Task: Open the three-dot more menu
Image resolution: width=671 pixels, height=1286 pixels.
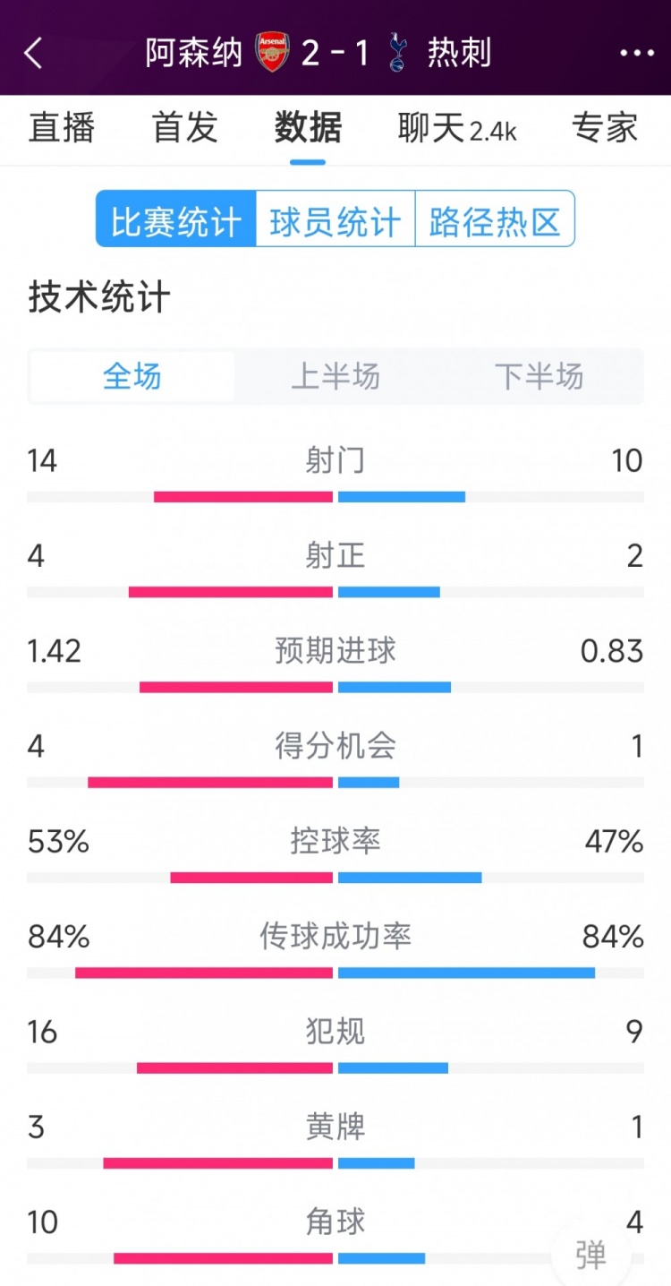Action: [x=637, y=53]
